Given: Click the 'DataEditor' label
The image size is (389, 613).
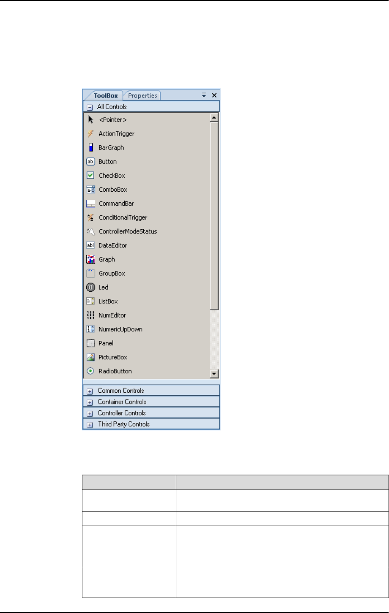Looking at the screenshot, I should click(x=113, y=245).
